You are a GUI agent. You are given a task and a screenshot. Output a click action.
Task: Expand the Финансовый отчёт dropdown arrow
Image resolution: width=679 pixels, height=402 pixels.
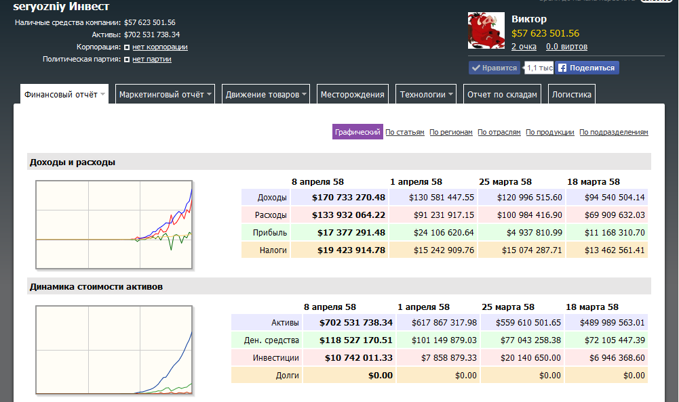click(103, 95)
